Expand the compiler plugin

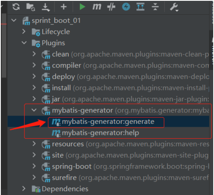pos(34,65)
